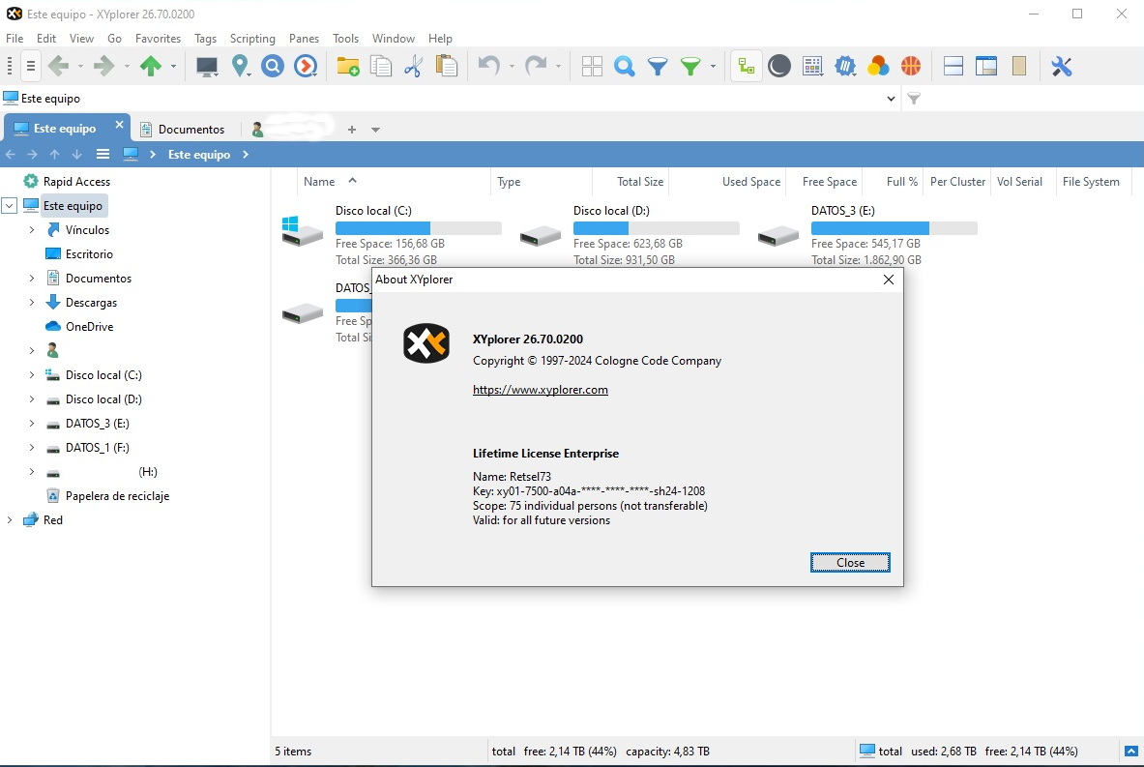This screenshot has height=767, width=1144.
Task: Click the orange-arrow Go To icon
Action: pyautogui.click(x=306, y=67)
